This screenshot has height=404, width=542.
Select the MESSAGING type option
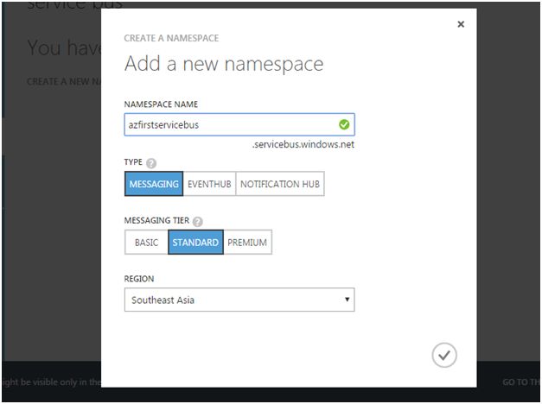(154, 184)
